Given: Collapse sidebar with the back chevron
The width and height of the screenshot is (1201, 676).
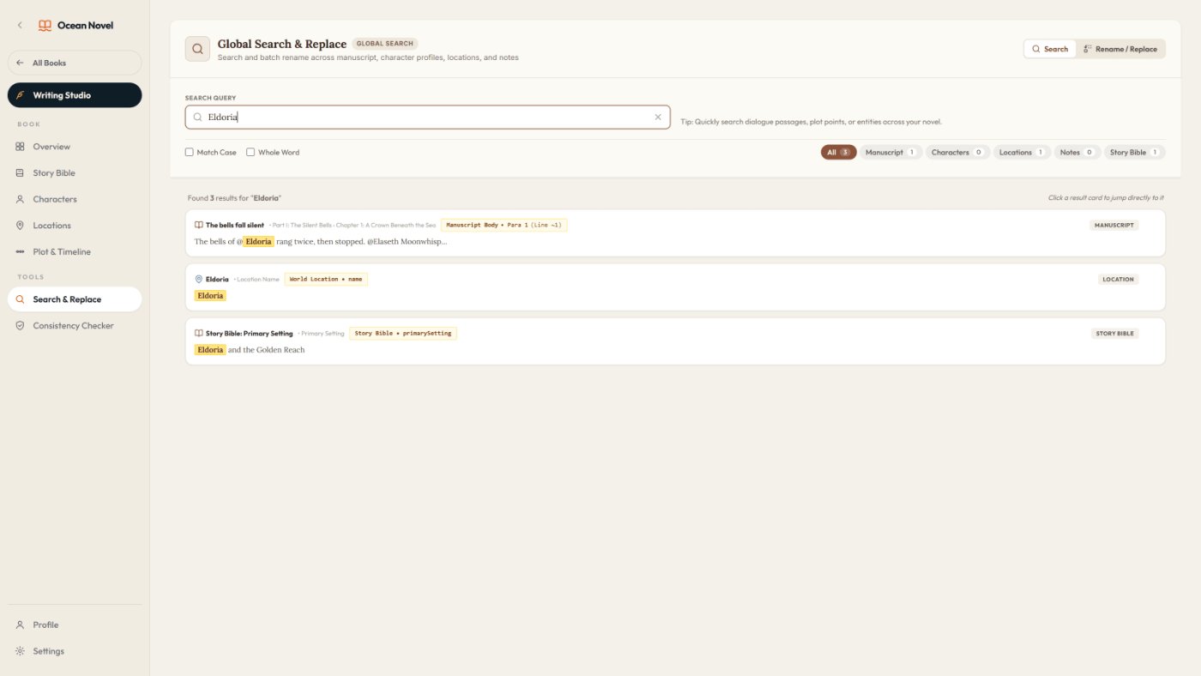Looking at the screenshot, I should [20, 26].
